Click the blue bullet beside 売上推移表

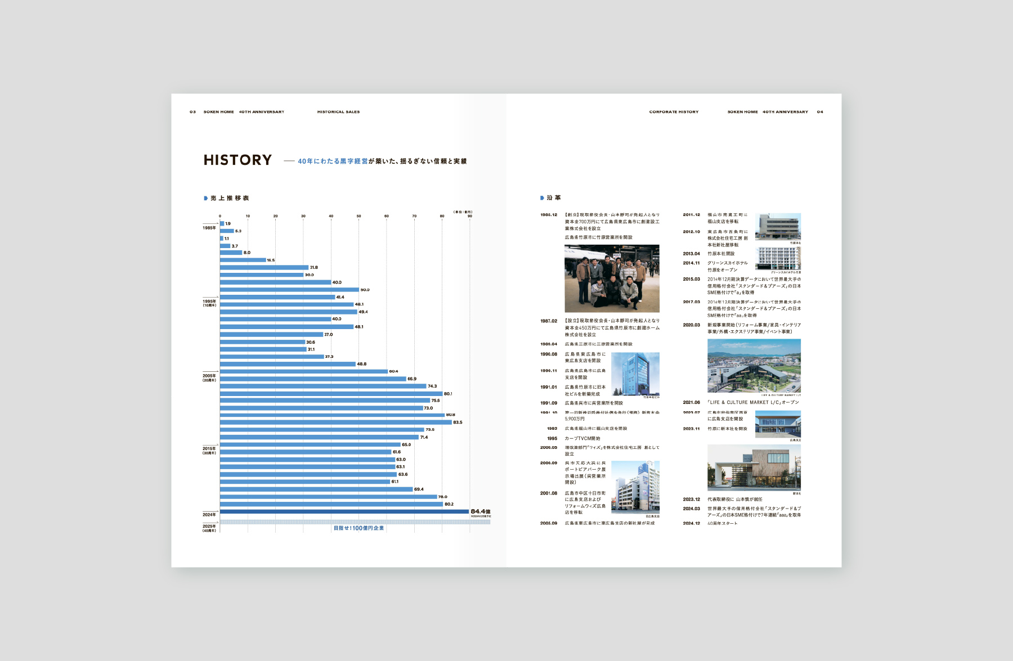click(205, 198)
